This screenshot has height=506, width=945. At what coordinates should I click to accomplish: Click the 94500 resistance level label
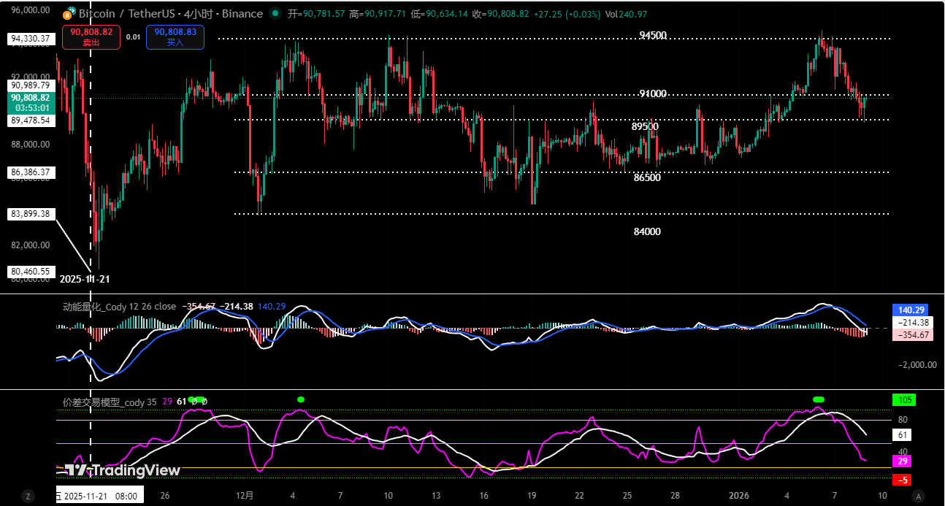click(x=653, y=36)
